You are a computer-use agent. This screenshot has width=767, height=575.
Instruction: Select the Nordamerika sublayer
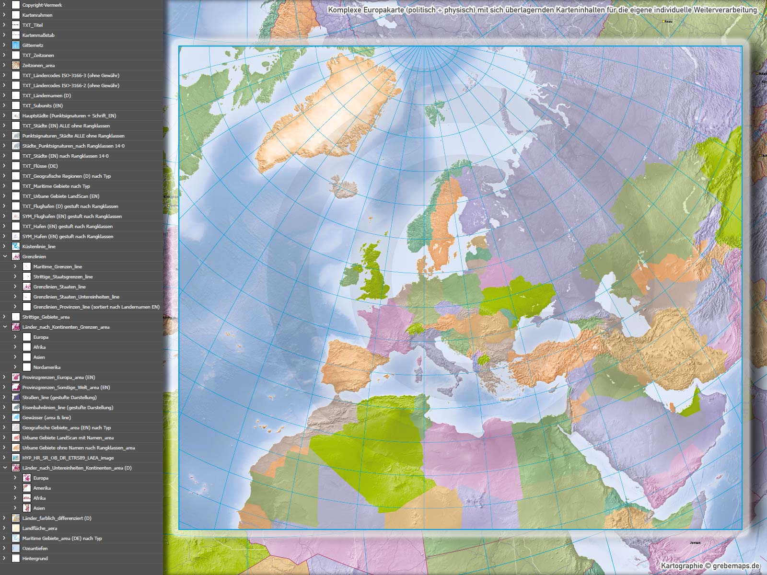[x=47, y=367]
